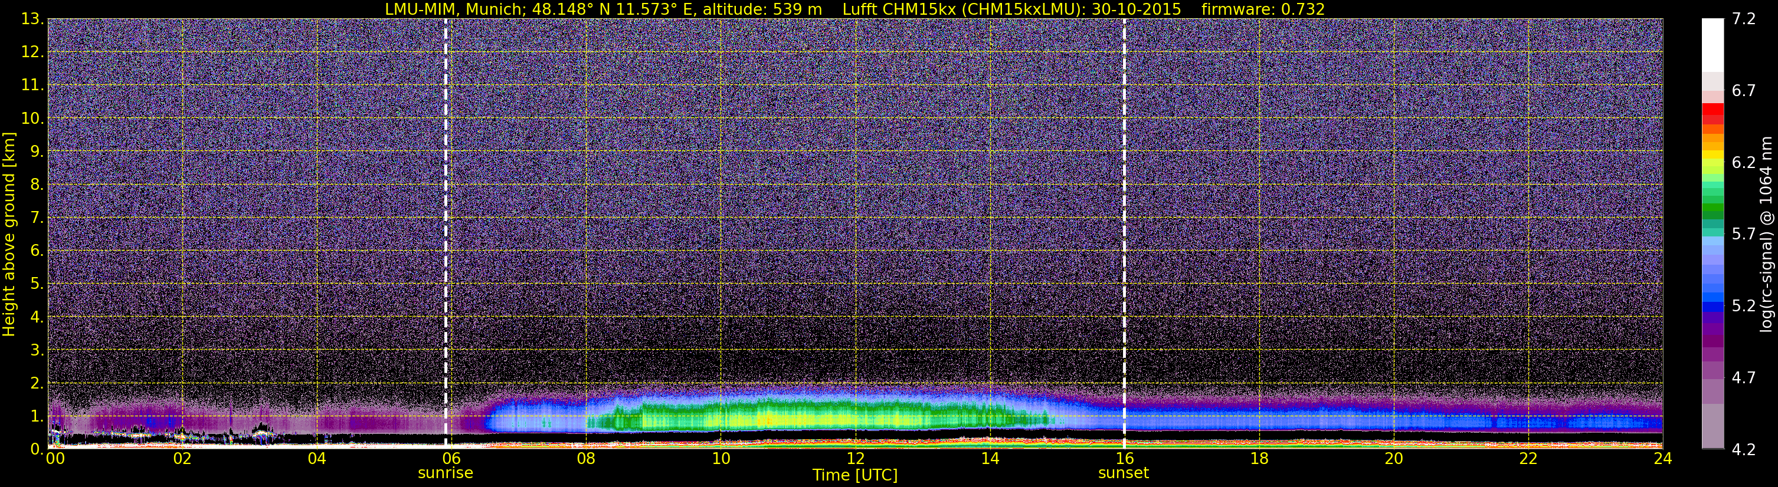Click the height axis tick label '4.'

[37, 317]
